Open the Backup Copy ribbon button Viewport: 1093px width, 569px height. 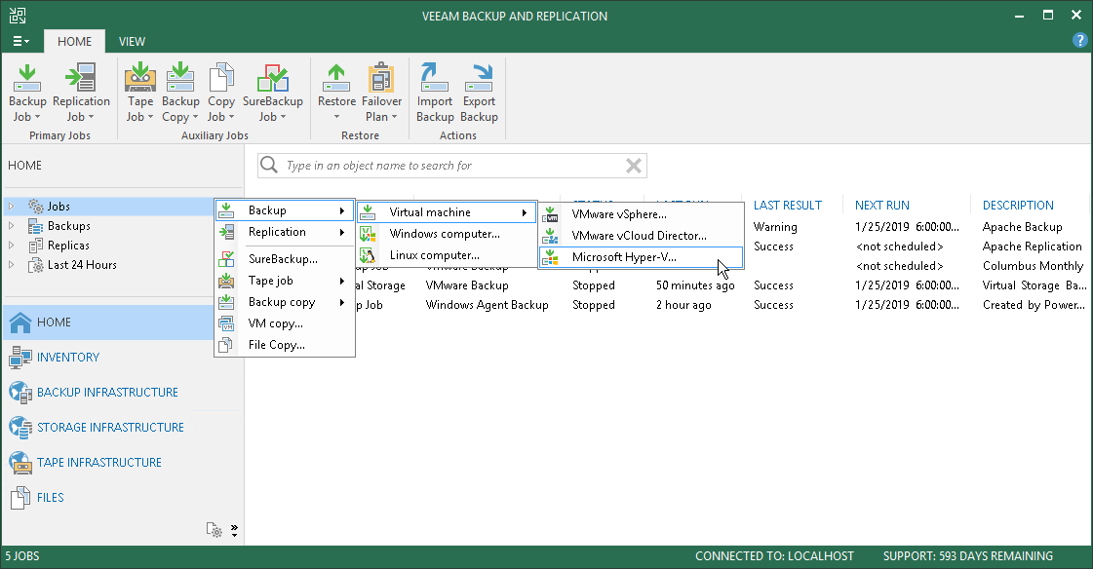[x=180, y=93]
